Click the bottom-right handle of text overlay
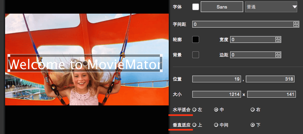The image size is (303, 134). (161, 71)
